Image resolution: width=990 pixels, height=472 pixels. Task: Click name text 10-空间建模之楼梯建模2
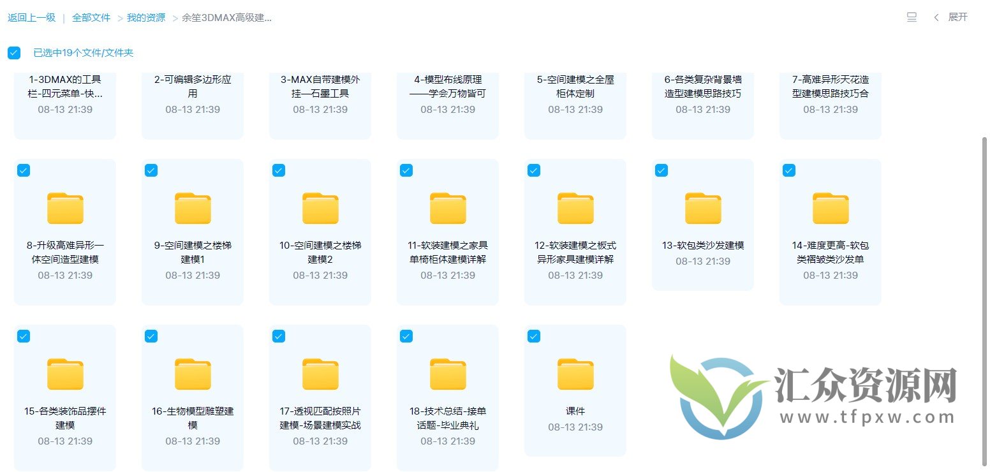(320, 253)
